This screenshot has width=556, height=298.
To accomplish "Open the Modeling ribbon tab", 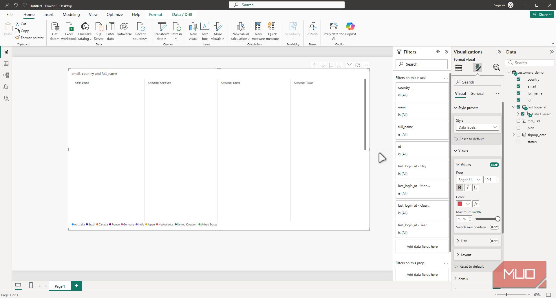I will point(71,14).
